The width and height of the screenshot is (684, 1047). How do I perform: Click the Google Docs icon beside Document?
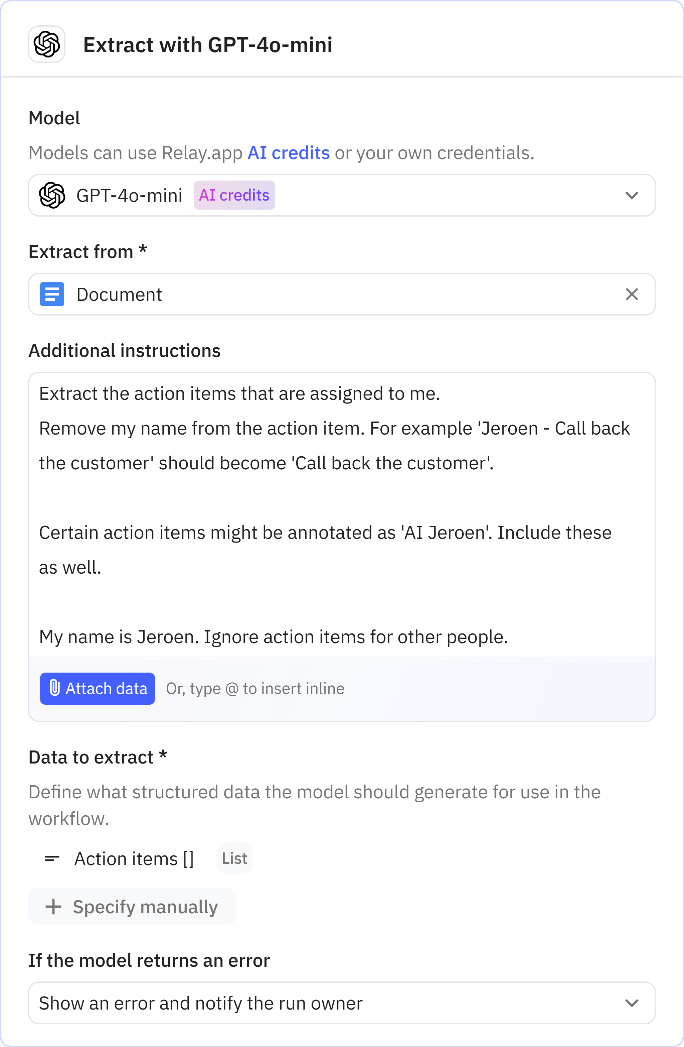[x=52, y=294]
